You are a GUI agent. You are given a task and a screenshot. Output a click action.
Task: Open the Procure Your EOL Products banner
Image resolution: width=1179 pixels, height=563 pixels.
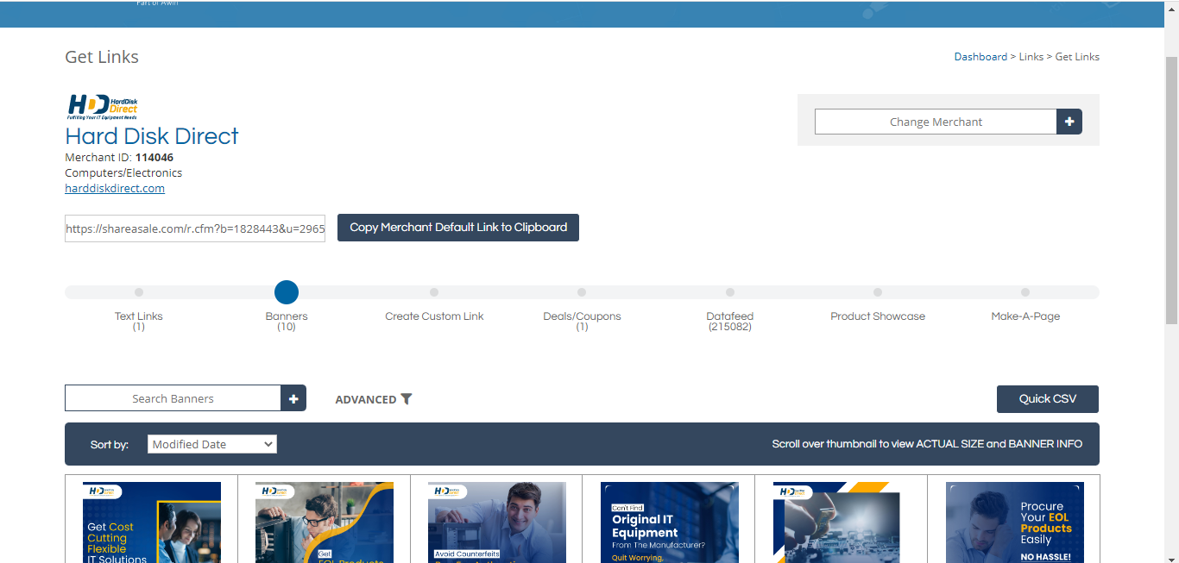(1015, 522)
